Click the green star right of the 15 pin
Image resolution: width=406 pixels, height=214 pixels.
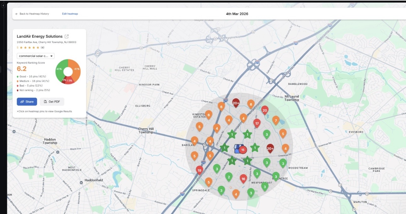click(x=255, y=147)
